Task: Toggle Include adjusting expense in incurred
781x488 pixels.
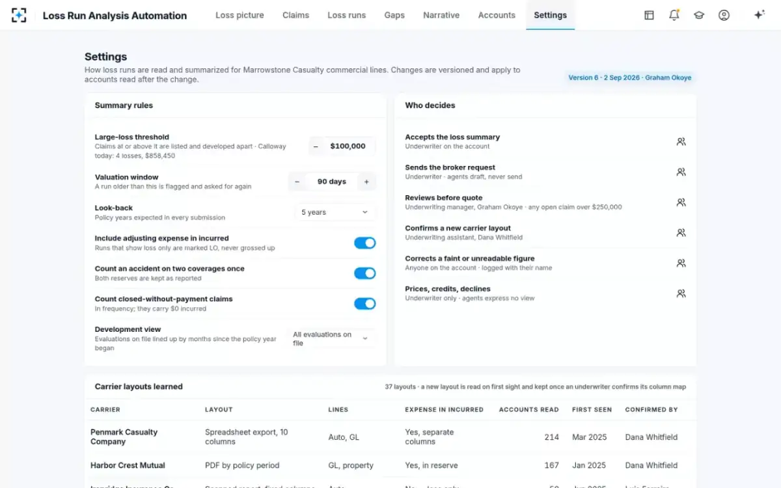Action: click(x=364, y=243)
